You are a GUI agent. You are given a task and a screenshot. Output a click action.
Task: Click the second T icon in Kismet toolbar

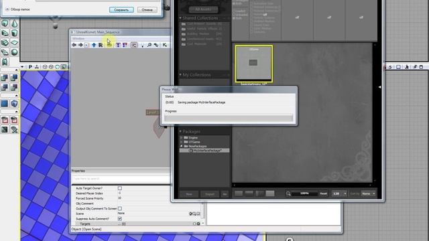(125, 45)
